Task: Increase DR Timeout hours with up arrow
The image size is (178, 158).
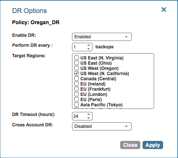Action: [x=88, y=114]
